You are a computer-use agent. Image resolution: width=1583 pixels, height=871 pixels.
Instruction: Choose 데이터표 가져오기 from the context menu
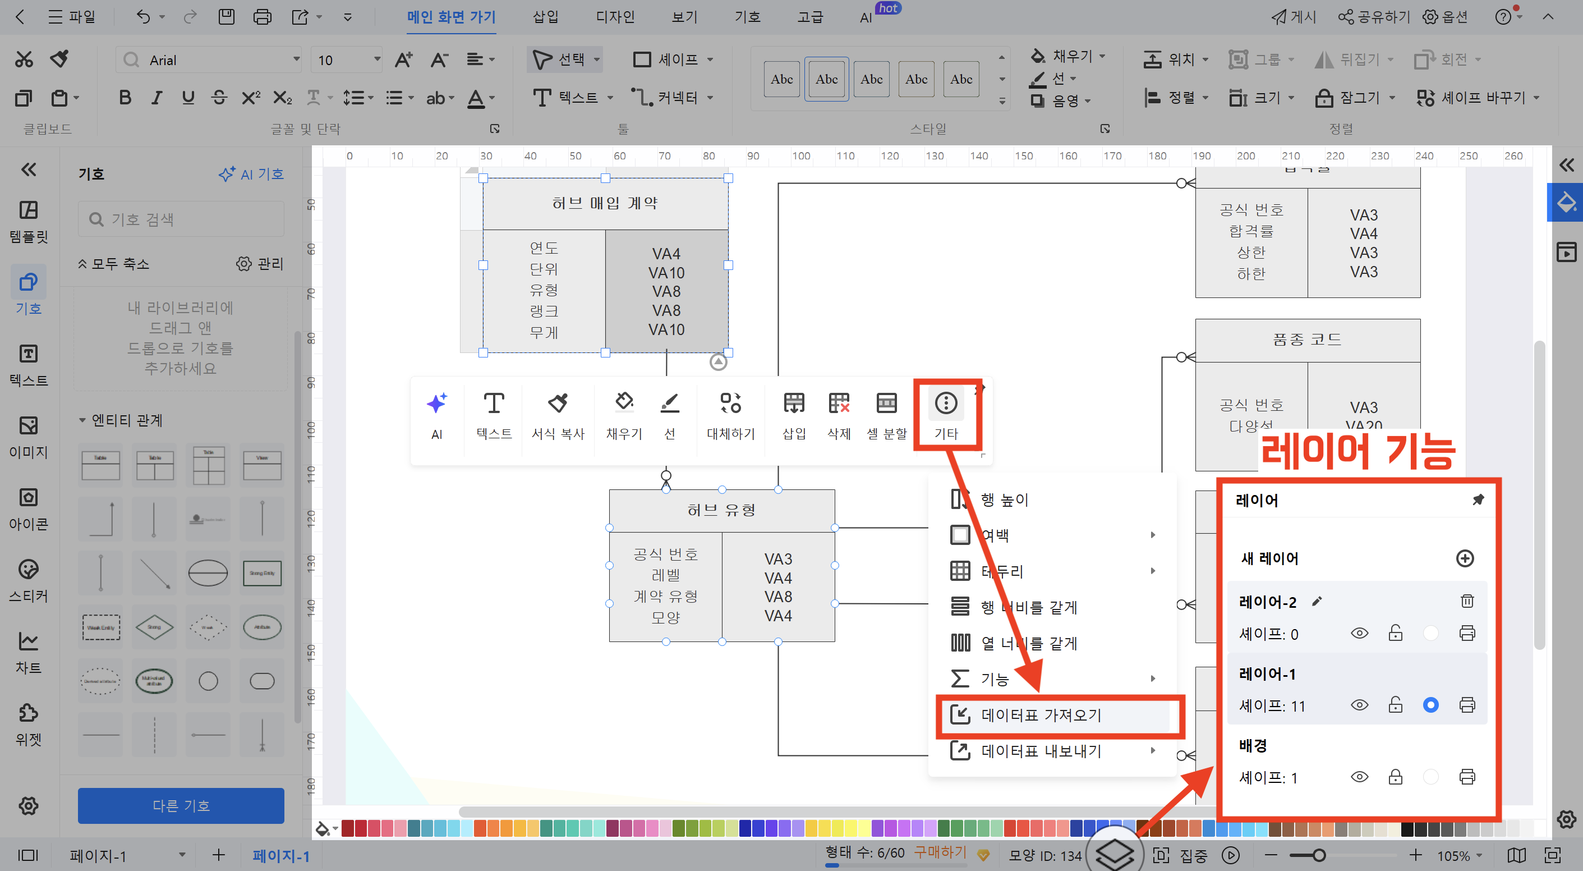tap(1041, 715)
